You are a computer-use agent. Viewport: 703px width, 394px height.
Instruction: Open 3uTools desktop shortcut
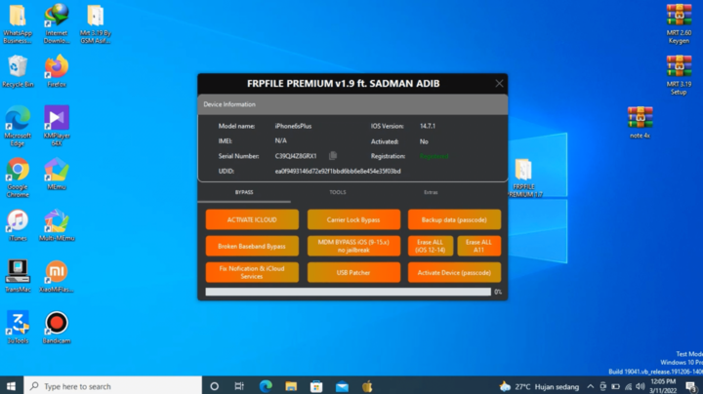(18, 328)
